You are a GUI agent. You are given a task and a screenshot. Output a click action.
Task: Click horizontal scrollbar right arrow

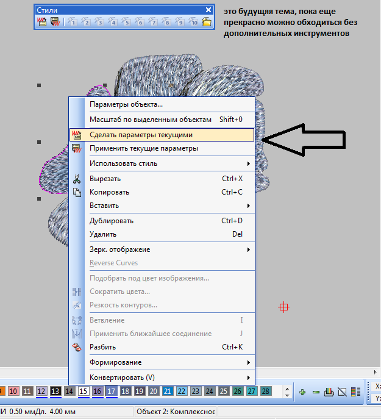point(375,372)
